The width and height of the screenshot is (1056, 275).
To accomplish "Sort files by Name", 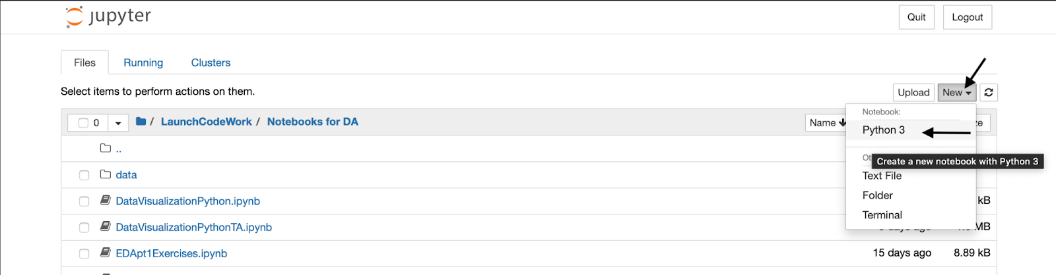I will (826, 123).
